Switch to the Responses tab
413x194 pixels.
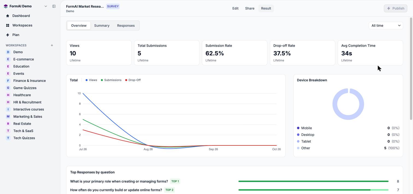click(x=126, y=26)
